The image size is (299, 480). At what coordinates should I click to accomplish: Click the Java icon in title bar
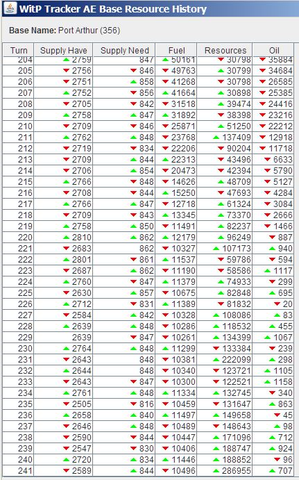click(10, 8)
